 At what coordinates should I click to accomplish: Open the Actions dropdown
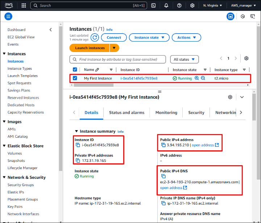coord(186,38)
